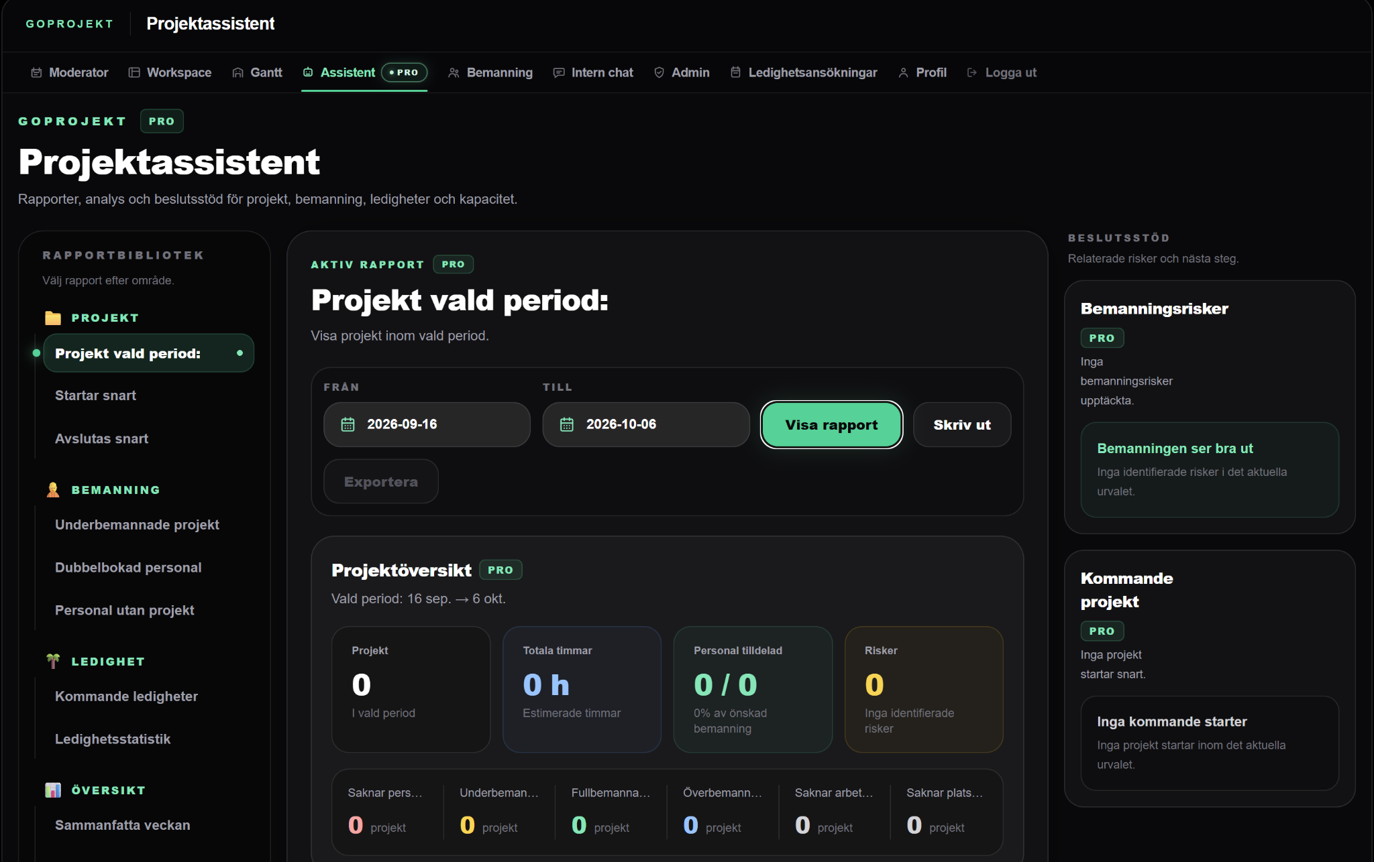This screenshot has height=862, width=1374.
Task: Click the Admin shield icon
Action: pos(659,72)
